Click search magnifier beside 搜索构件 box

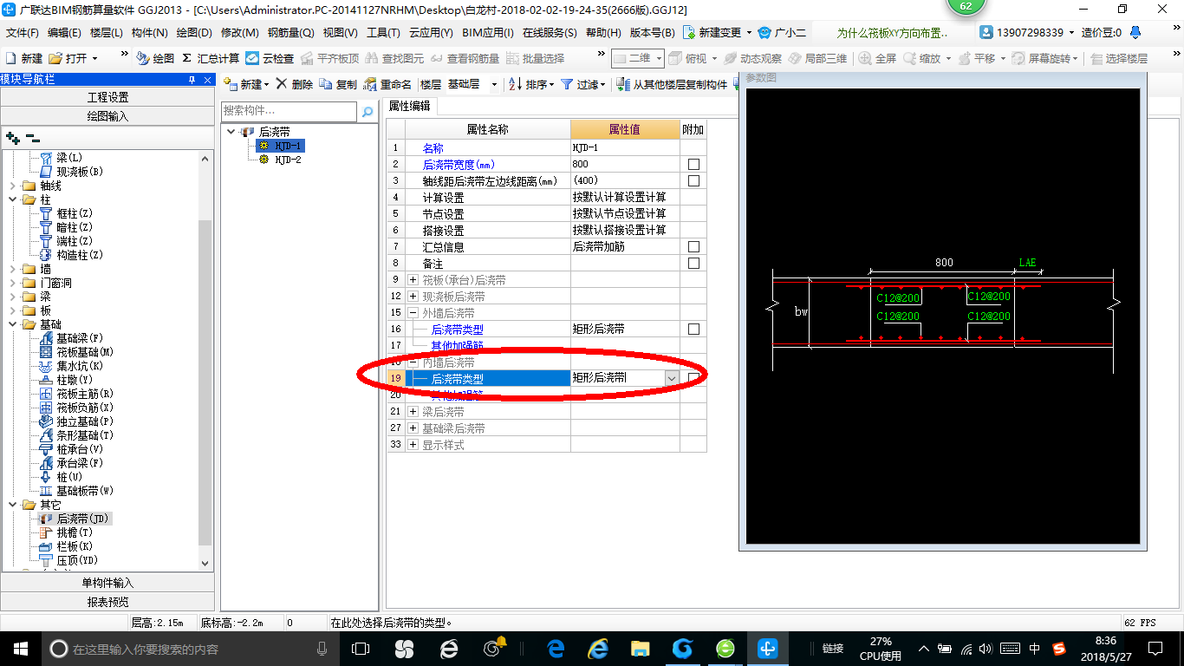pos(368,112)
